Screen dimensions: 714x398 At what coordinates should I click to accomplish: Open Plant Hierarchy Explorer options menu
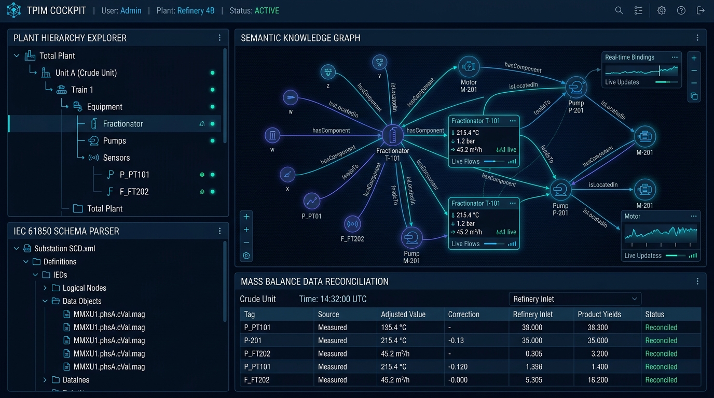(219, 38)
